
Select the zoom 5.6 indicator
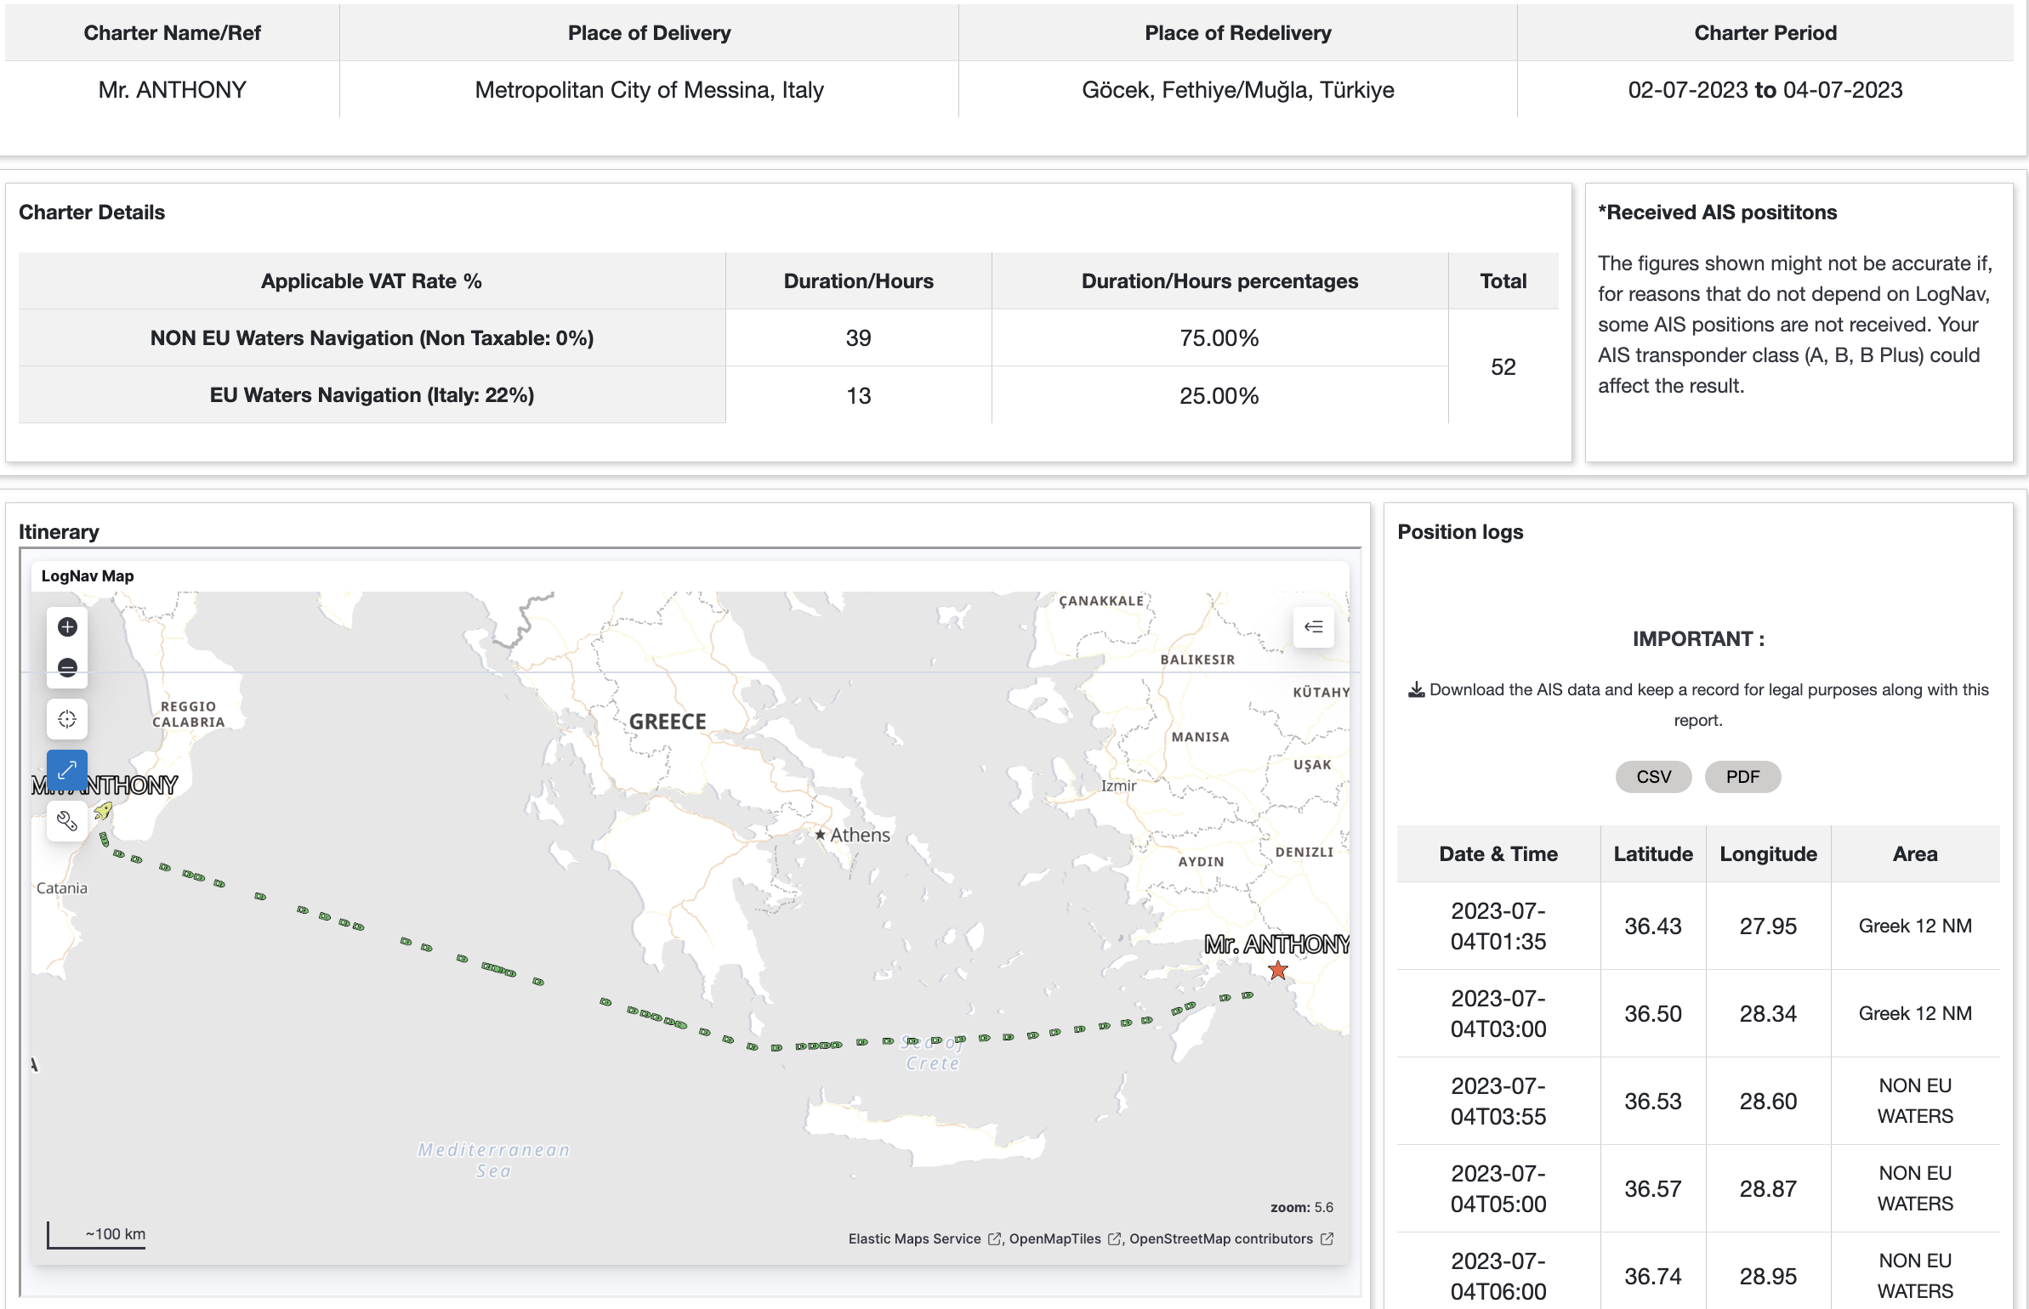tap(1301, 1207)
